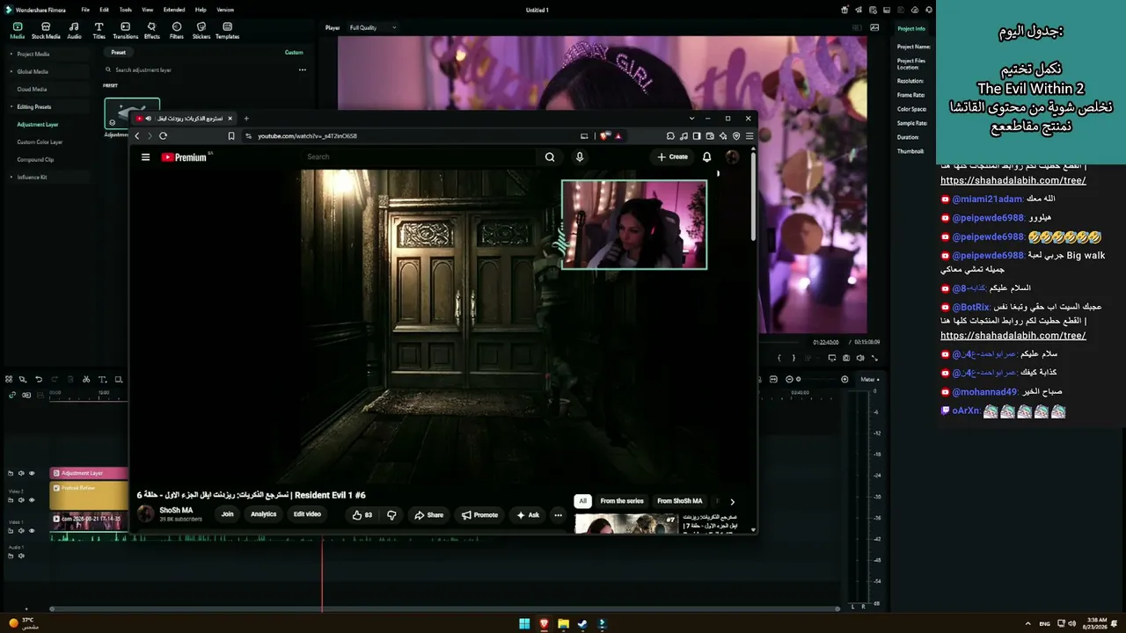Click the text tool icon in timeline toolbar
The image size is (1126, 633).
click(102, 379)
